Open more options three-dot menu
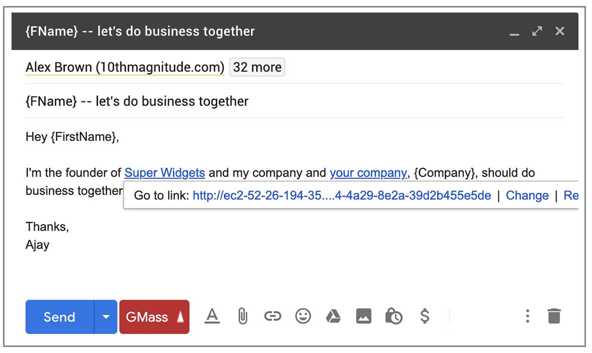The height and width of the screenshot is (353, 592). coord(527,316)
